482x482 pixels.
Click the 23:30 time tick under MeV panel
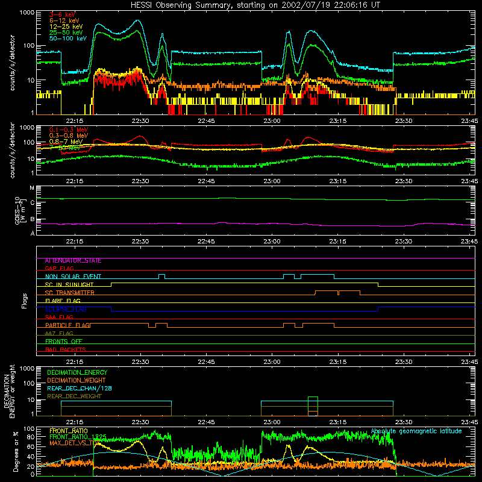click(x=404, y=181)
